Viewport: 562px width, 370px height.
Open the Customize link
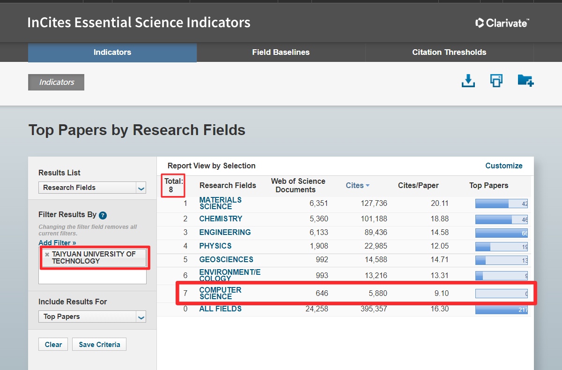[503, 166]
